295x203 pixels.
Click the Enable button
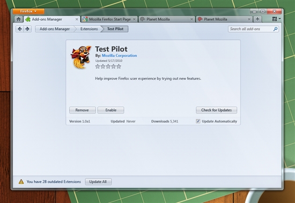[111, 110]
